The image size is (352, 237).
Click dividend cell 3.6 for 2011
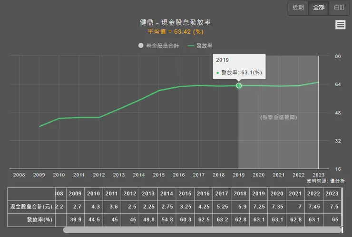112,207
